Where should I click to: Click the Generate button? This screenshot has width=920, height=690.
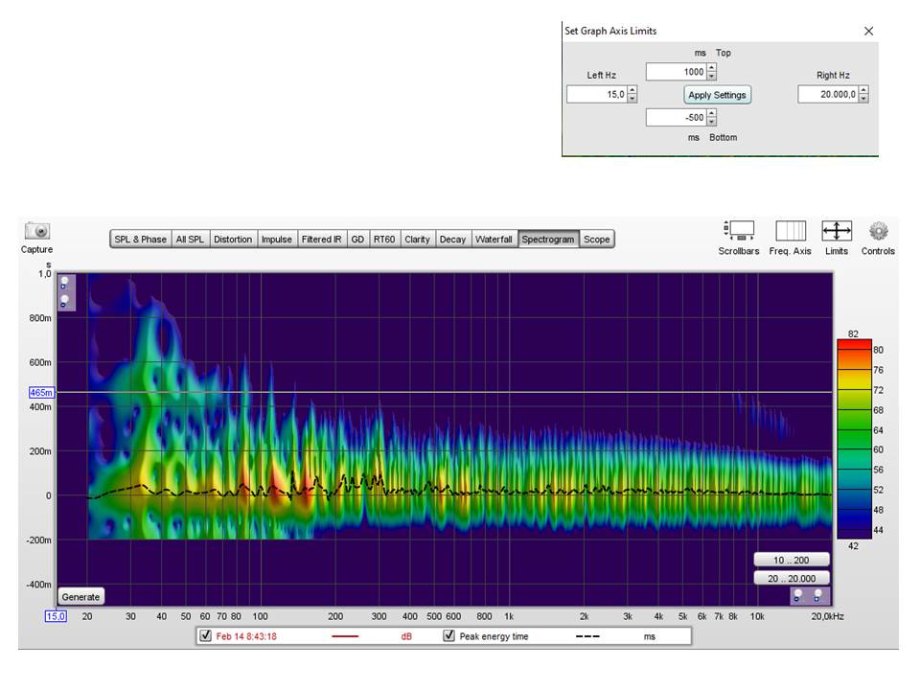coord(80,596)
